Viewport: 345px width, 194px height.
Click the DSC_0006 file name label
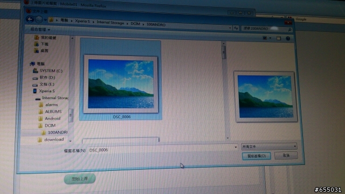122,117
